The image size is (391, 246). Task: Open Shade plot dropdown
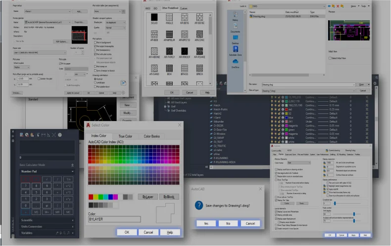[x=115, y=22]
